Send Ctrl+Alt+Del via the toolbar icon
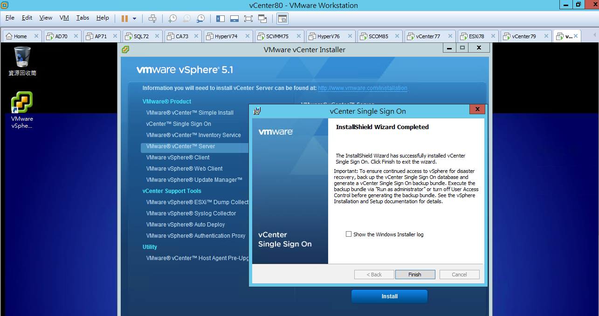 (152, 19)
